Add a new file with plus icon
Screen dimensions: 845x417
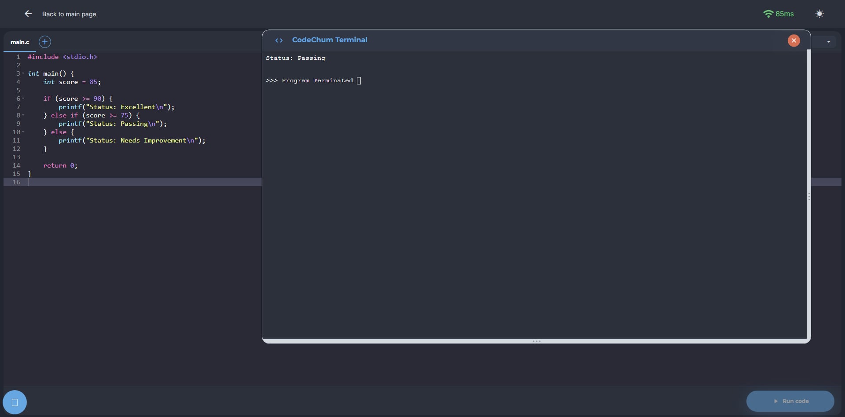(45, 42)
